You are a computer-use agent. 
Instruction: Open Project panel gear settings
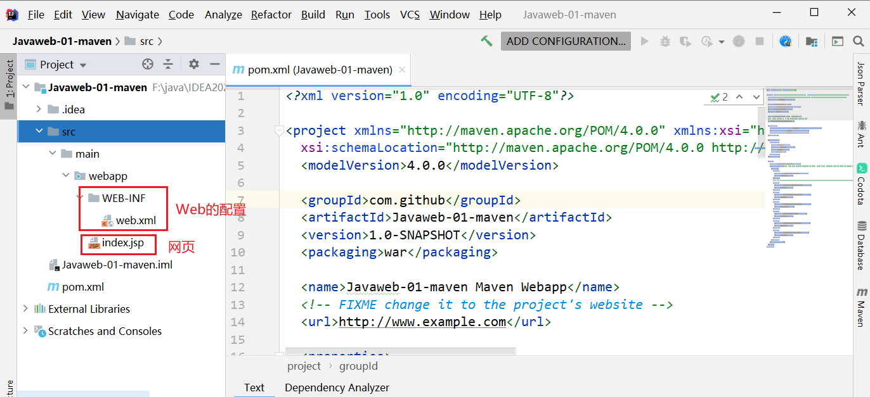tap(194, 64)
